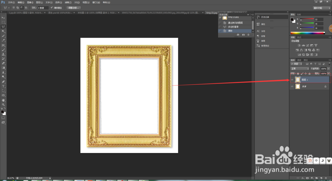Image resolution: width=332 pixels, height=181 pixels.
Task: Hide layer 图层 1 with eye icon
Action: click(x=292, y=80)
